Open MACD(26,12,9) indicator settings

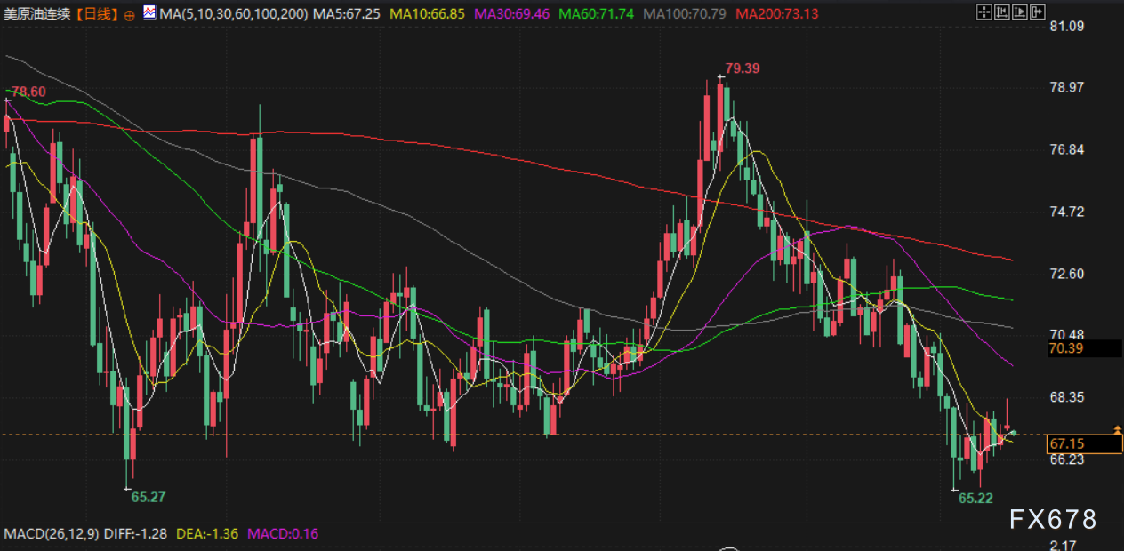tap(48, 534)
